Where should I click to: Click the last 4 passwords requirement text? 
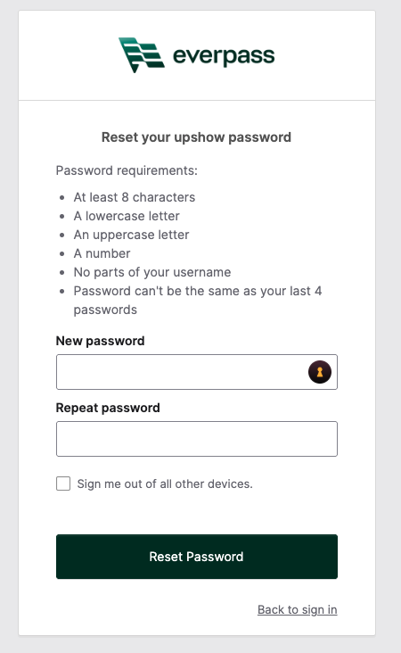coord(198,301)
